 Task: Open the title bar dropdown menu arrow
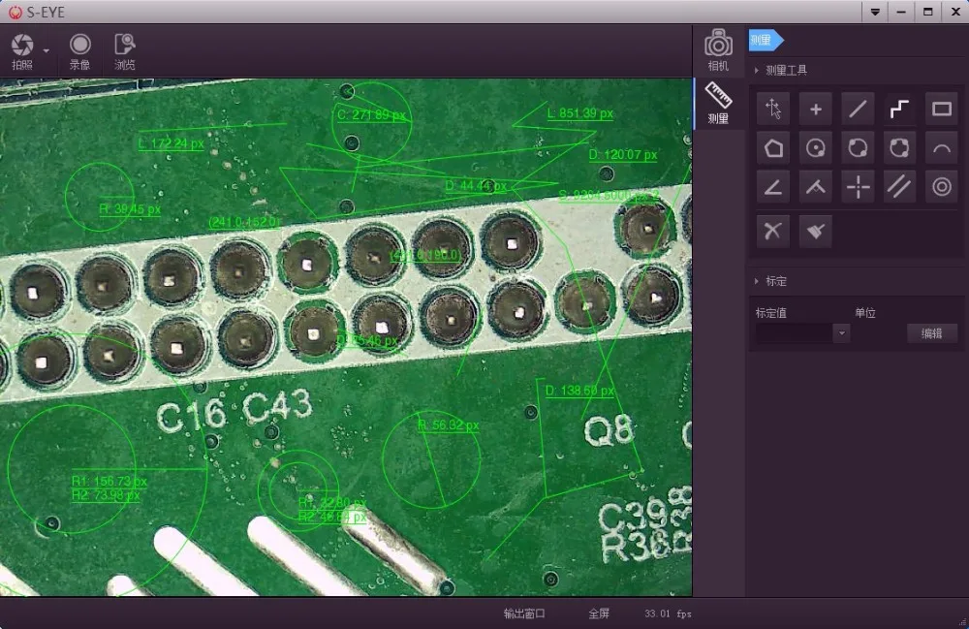(875, 12)
